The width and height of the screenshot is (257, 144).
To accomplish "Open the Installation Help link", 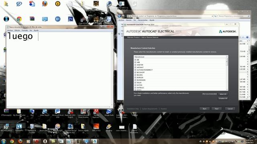I will pos(133,109).
